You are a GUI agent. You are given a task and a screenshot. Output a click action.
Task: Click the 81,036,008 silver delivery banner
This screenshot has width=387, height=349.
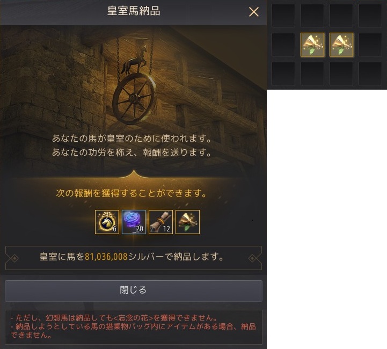[x=134, y=258]
